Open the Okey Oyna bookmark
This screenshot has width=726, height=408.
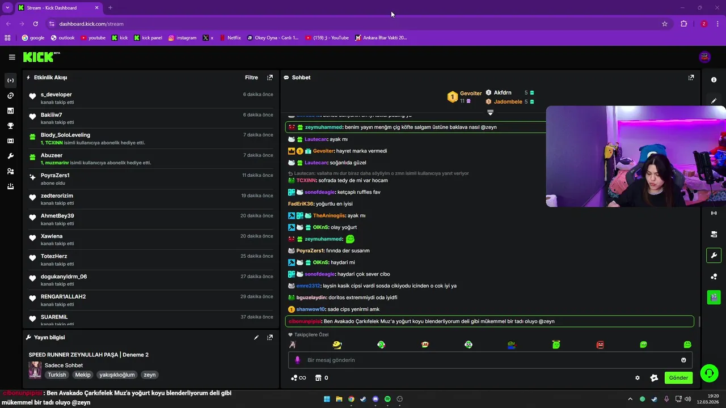click(x=272, y=38)
